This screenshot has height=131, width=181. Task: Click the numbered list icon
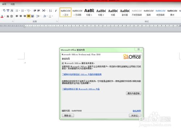(x=22, y=11)
